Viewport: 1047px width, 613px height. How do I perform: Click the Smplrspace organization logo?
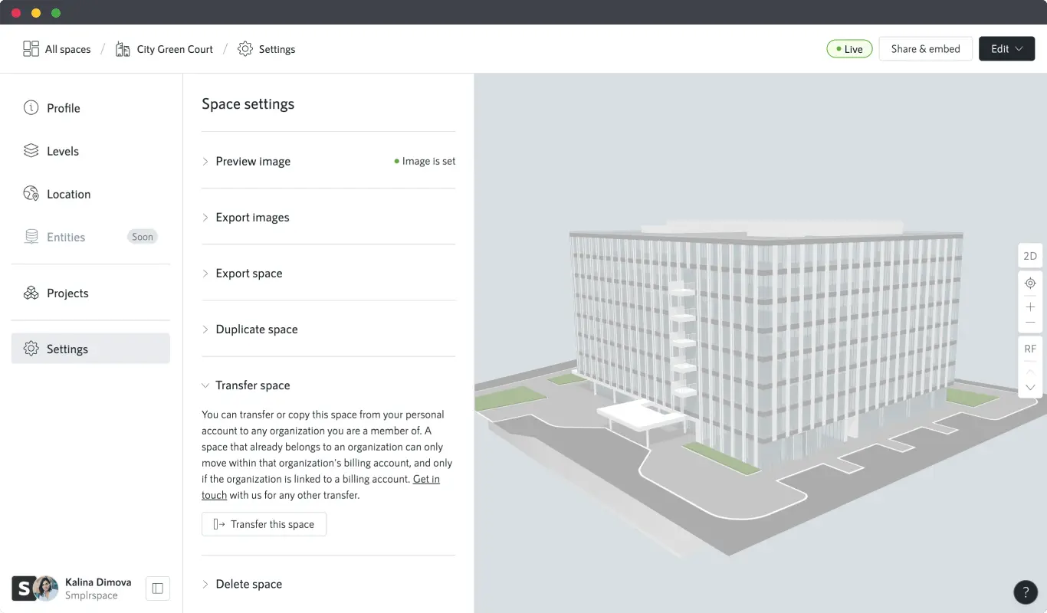(23, 588)
